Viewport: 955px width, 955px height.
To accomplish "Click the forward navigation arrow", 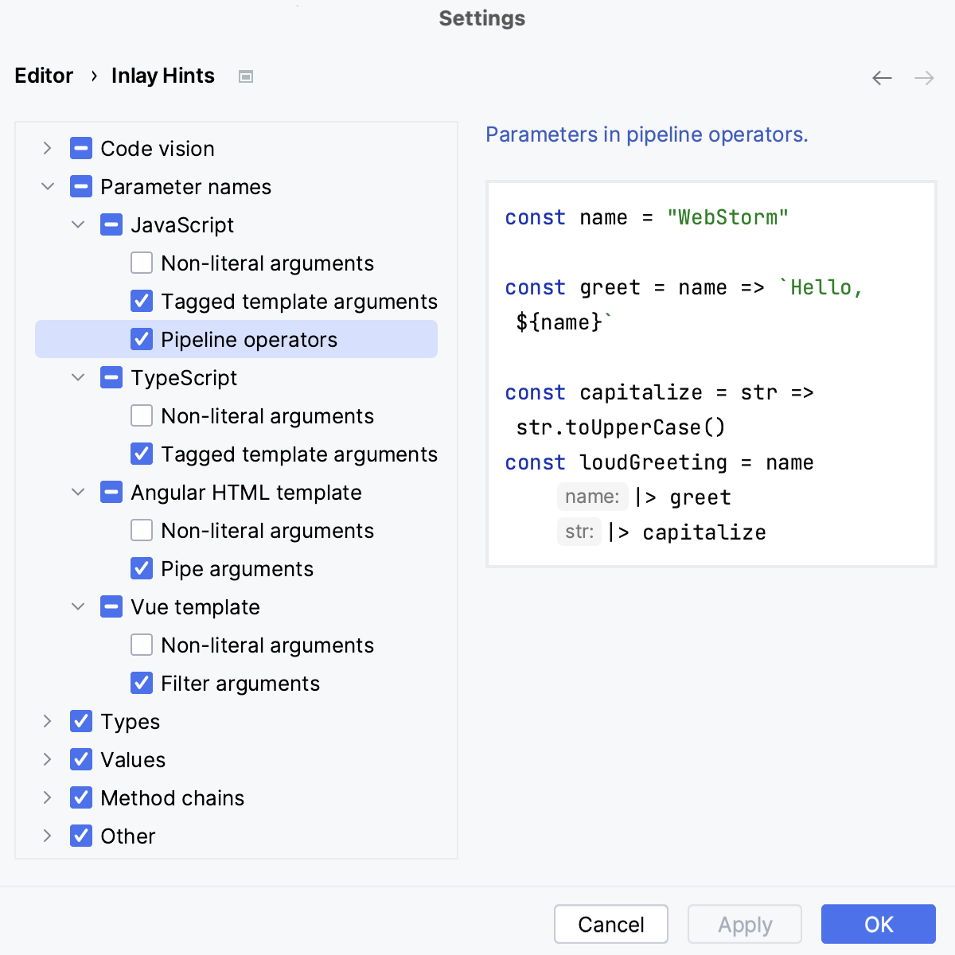I will pos(923,77).
